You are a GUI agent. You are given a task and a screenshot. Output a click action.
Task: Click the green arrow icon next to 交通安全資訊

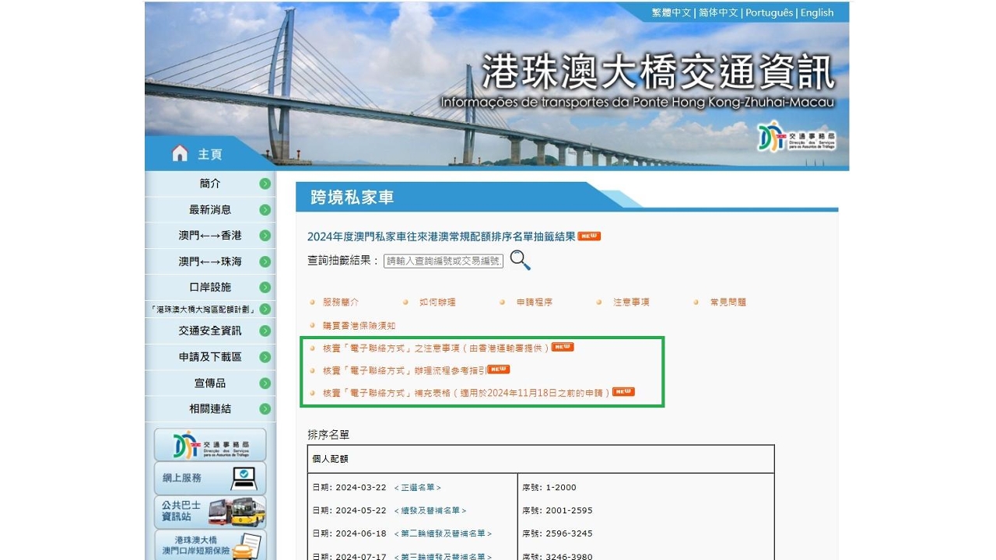(265, 331)
